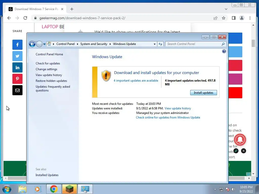This screenshot has height=194, width=259.
Task: Click the red notification bell on webpage
Action: pos(240,140)
